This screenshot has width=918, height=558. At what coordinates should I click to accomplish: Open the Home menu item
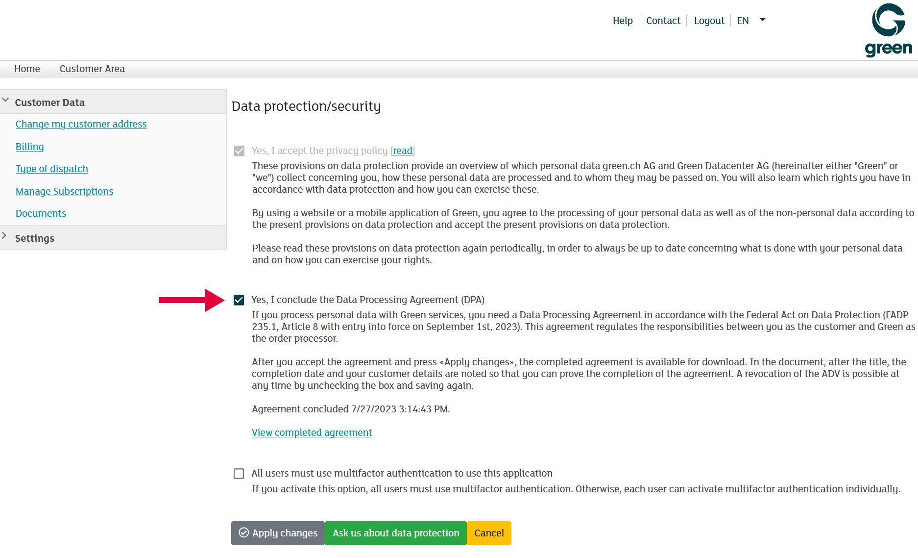click(x=27, y=69)
